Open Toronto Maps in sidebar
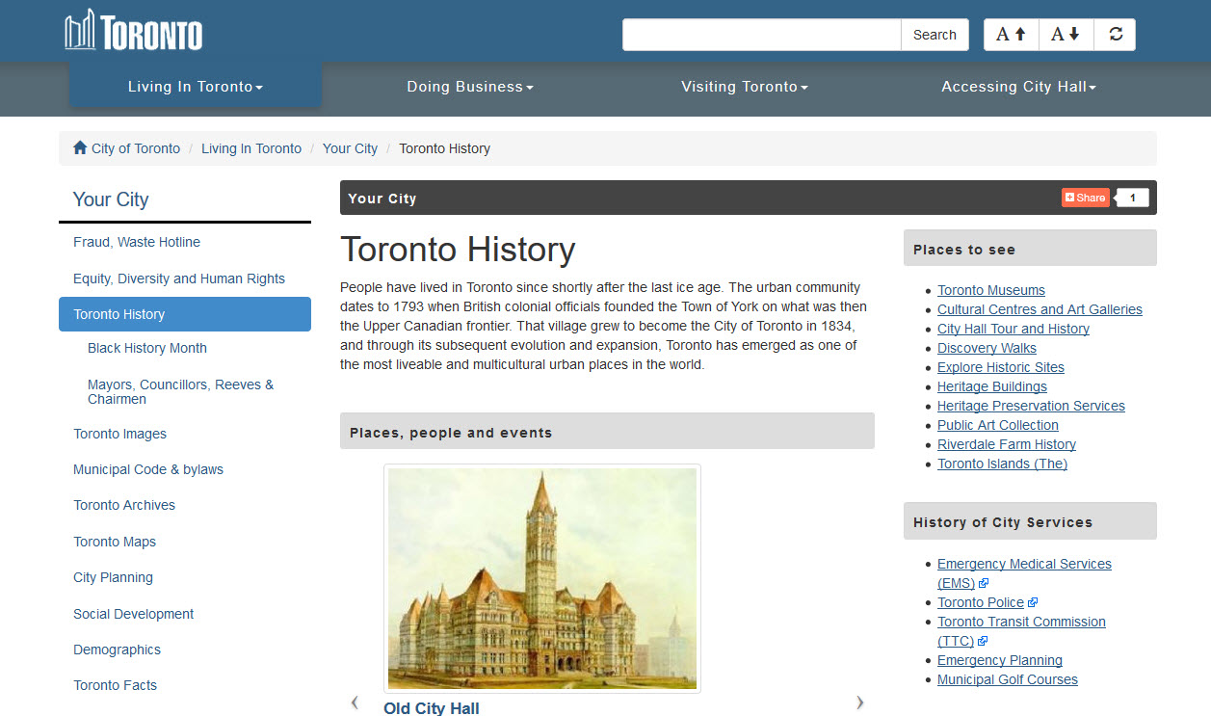 click(x=115, y=542)
